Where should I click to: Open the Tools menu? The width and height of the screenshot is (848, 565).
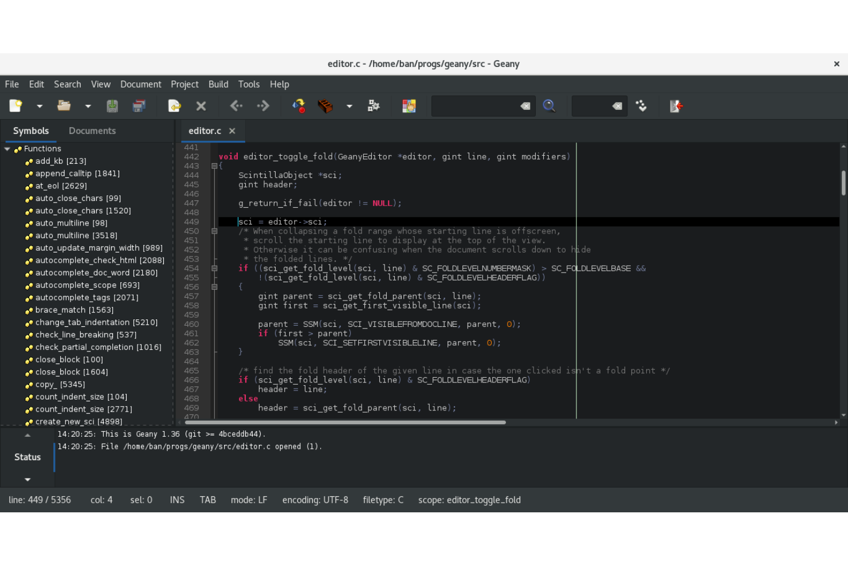coord(249,84)
